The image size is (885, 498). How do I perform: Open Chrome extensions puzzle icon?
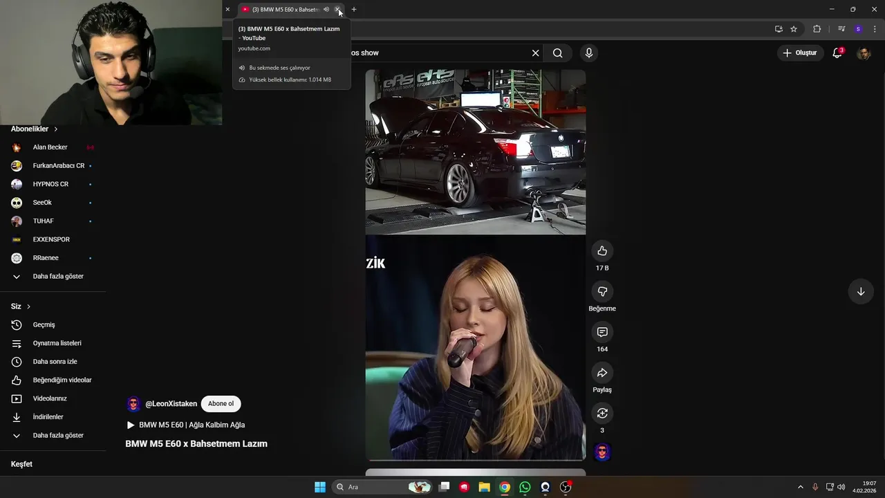[817, 29]
